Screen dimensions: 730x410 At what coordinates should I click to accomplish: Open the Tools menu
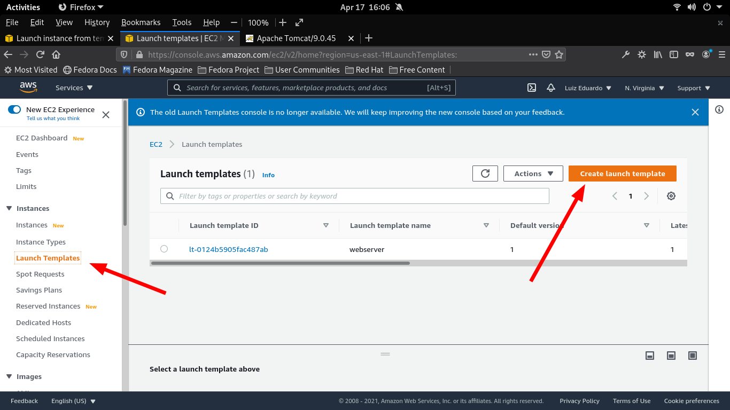point(182,22)
